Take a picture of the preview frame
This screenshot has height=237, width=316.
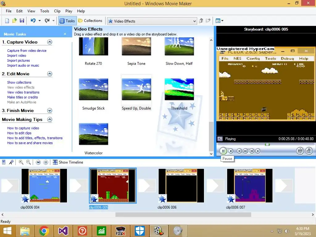point(309,151)
